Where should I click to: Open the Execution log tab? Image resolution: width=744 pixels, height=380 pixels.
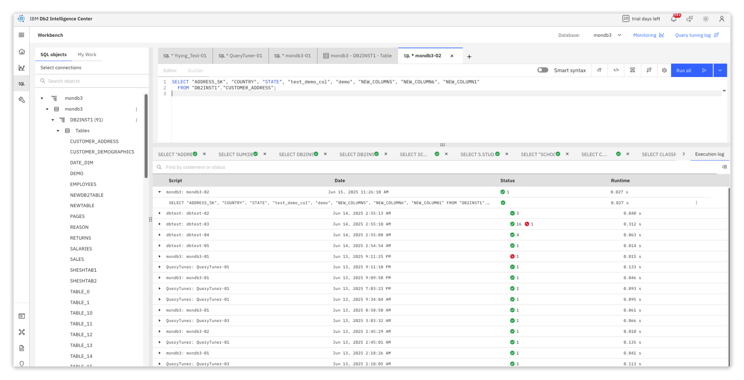(710, 154)
